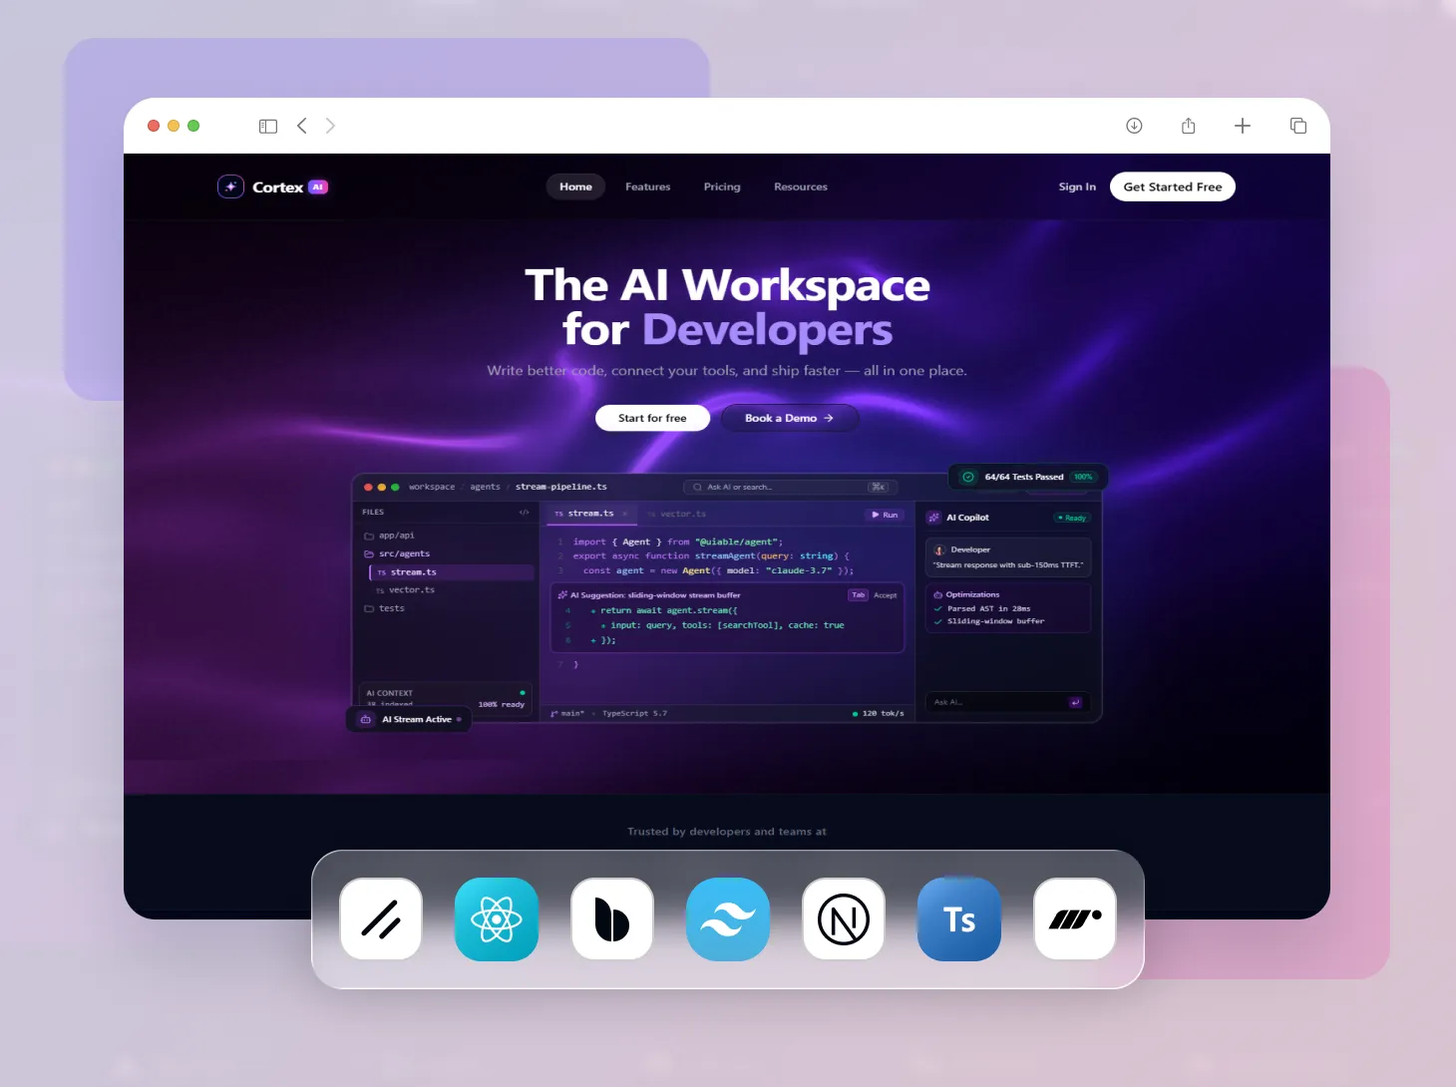Open the Features nav item
The image size is (1456, 1087).
coord(648,186)
